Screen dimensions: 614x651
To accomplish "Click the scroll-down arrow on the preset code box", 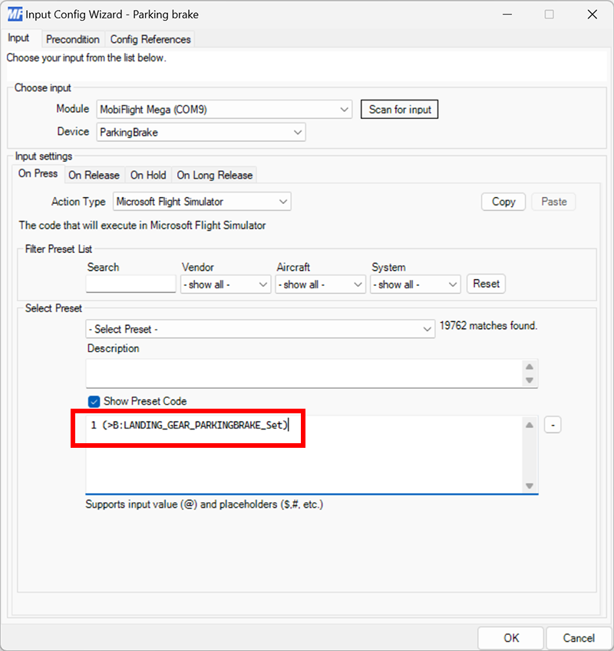I will (529, 485).
